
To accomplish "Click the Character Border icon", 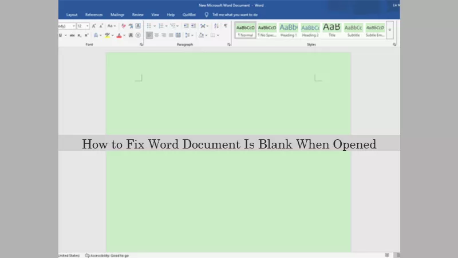I will click(138, 26).
